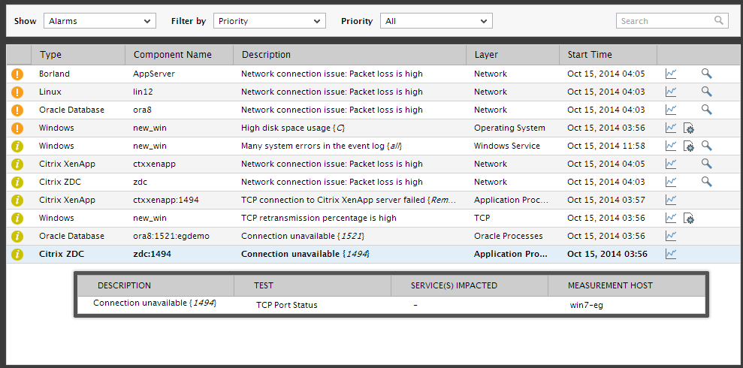This screenshot has width=743, height=368.
Task: Open the Show Alarms dropdown
Action: (x=99, y=21)
